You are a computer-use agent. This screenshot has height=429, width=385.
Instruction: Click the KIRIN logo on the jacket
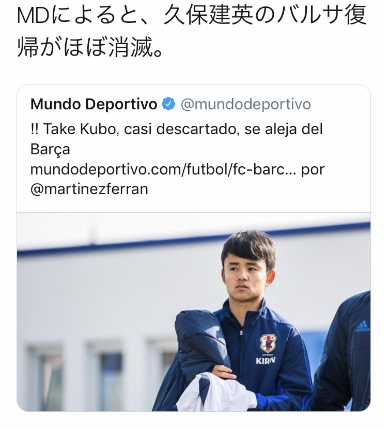click(x=266, y=361)
